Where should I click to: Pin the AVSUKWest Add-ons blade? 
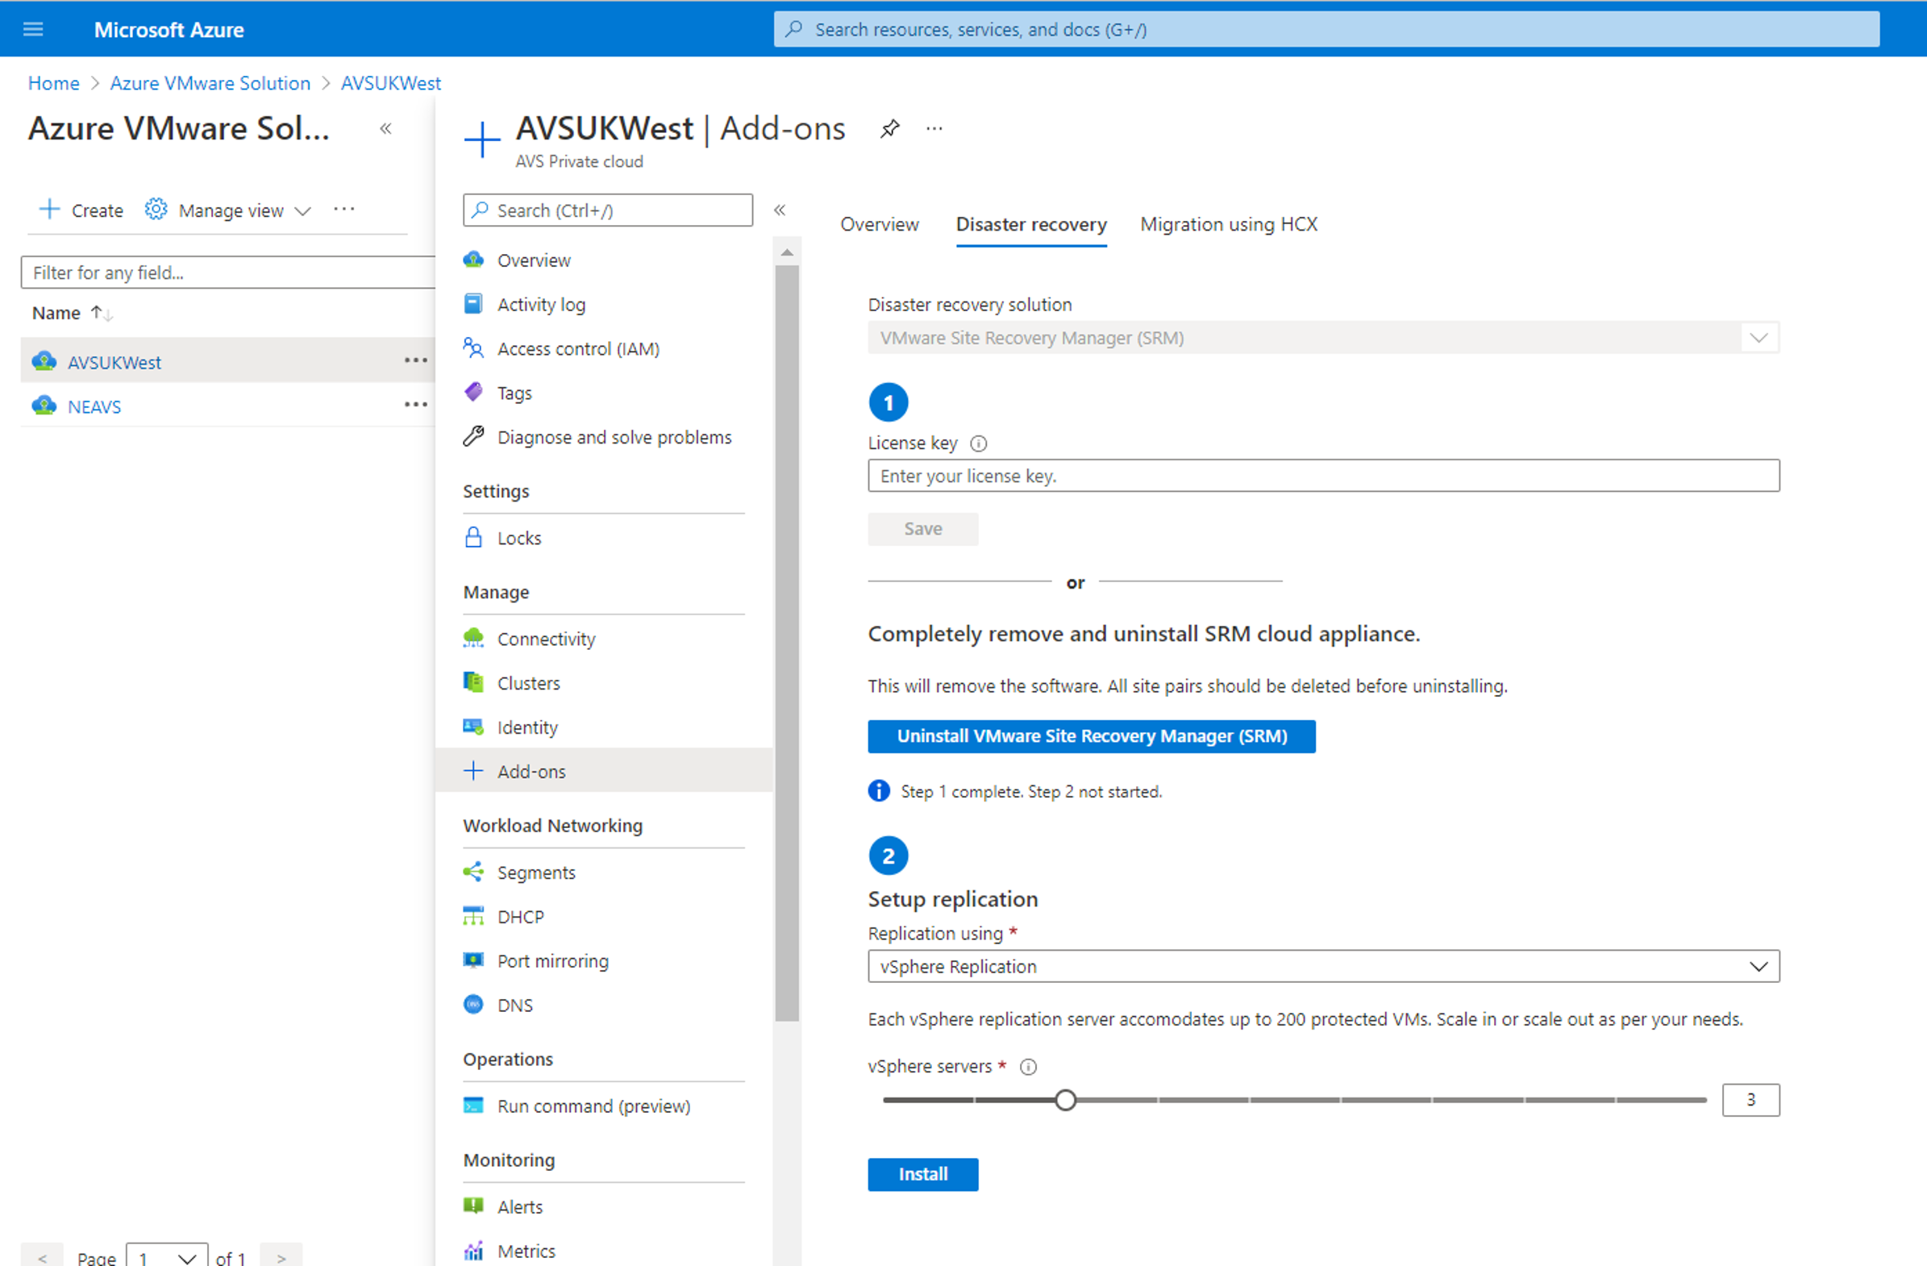pyautogui.click(x=890, y=129)
